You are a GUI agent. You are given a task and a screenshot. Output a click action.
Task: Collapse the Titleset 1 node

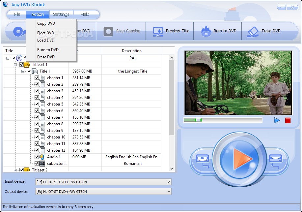[15, 65]
